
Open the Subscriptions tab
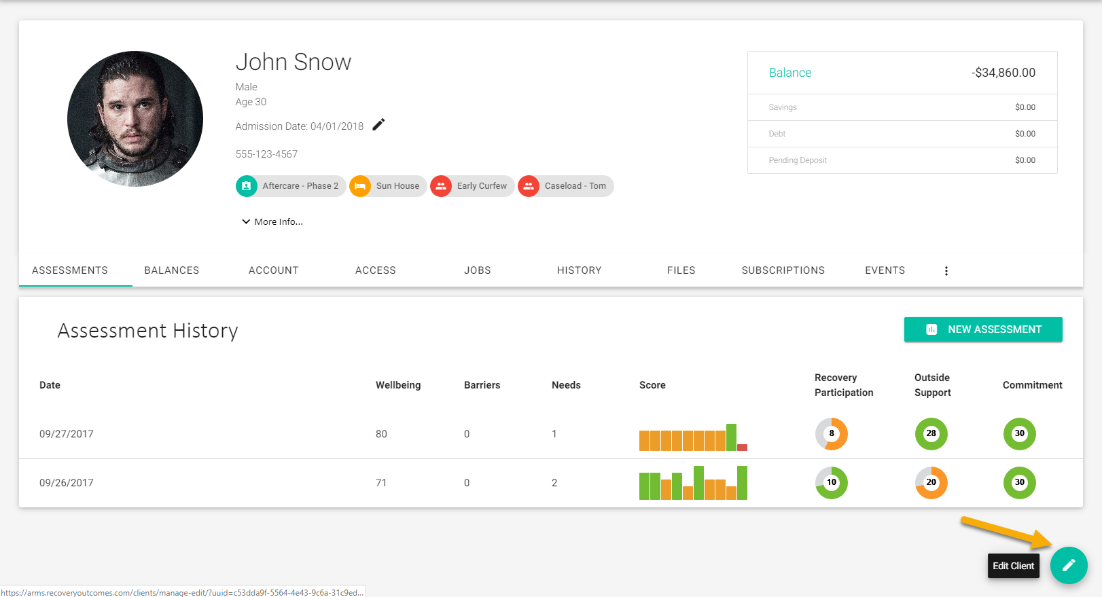783,270
